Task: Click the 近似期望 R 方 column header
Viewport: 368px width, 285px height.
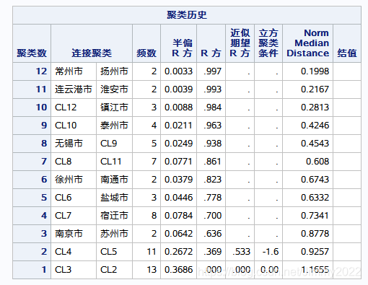Action: [240, 43]
